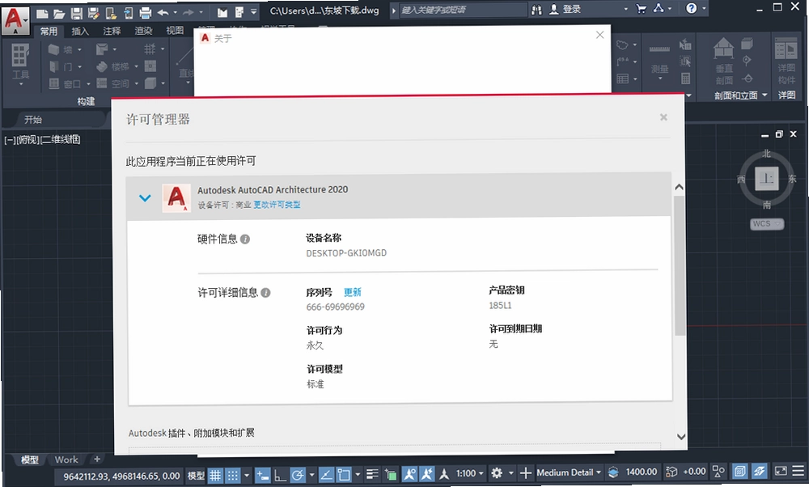Click the 许可详细信息 info icon
The width and height of the screenshot is (809, 487).
pos(265,293)
